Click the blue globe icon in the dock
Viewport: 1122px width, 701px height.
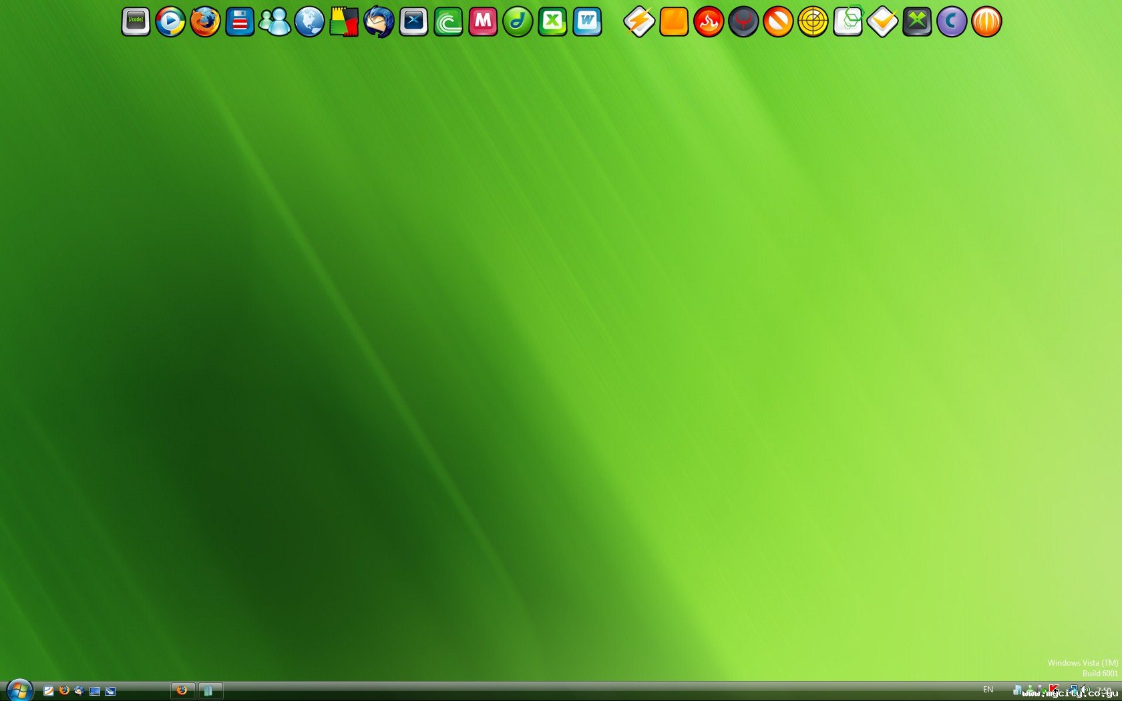[x=309, y=21]
